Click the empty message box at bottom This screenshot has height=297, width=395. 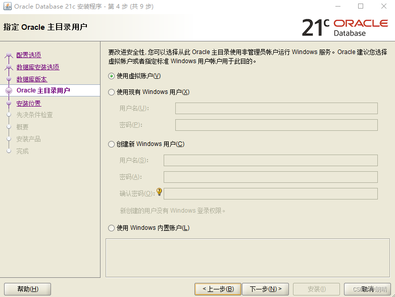[x=248, y=258]
